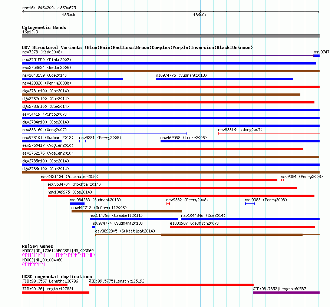Click the nsv9382 (Perry2008) red marker
This screenshot has height=307, width=330.
click(x=168, y=204)
